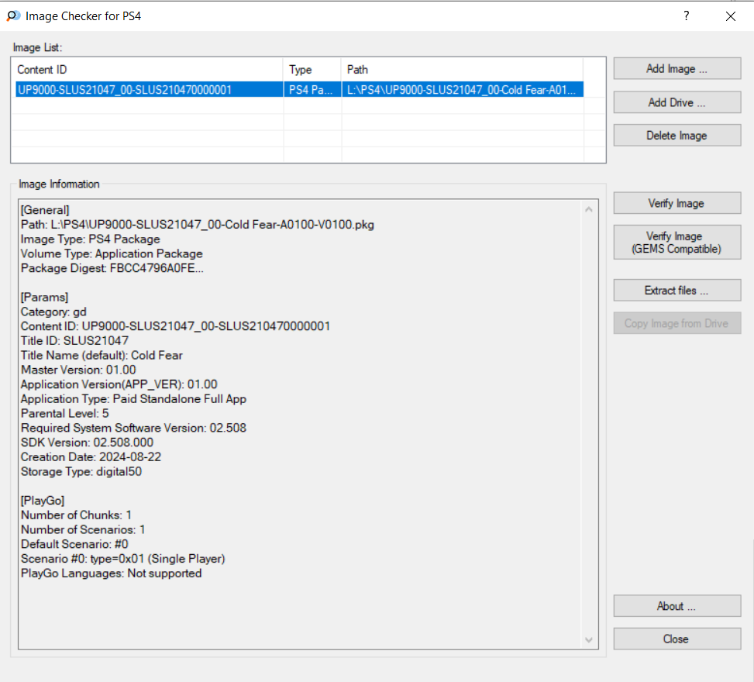754x682 pixels.
Task: Click 'Category: gd' line
Action: (x=53, y=312)
